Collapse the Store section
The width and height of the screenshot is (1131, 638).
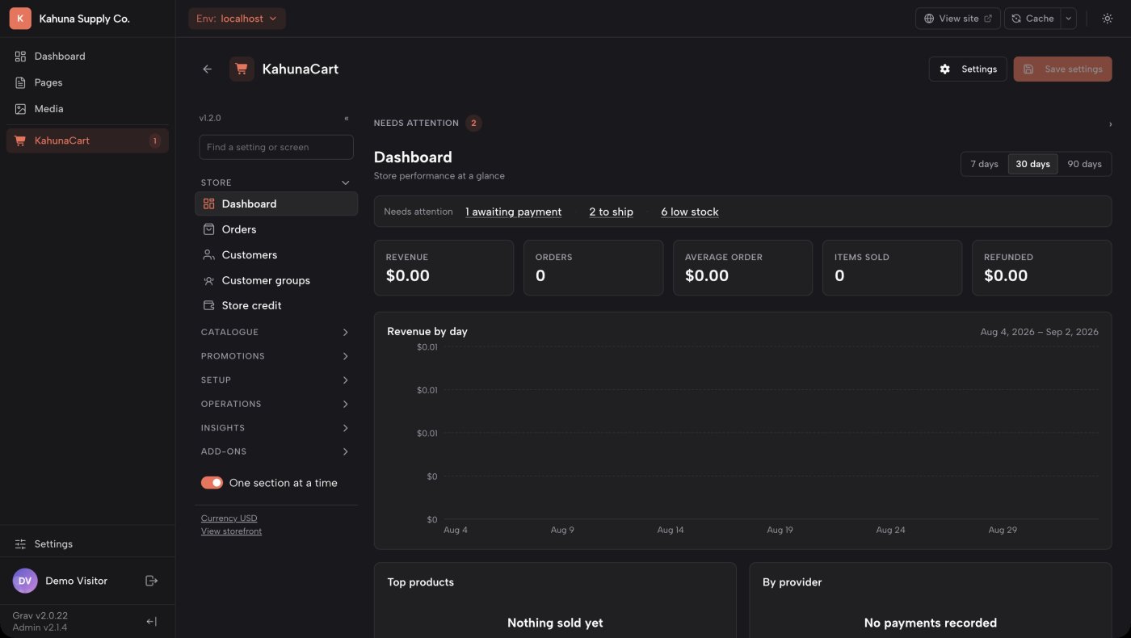click(275, 183)
